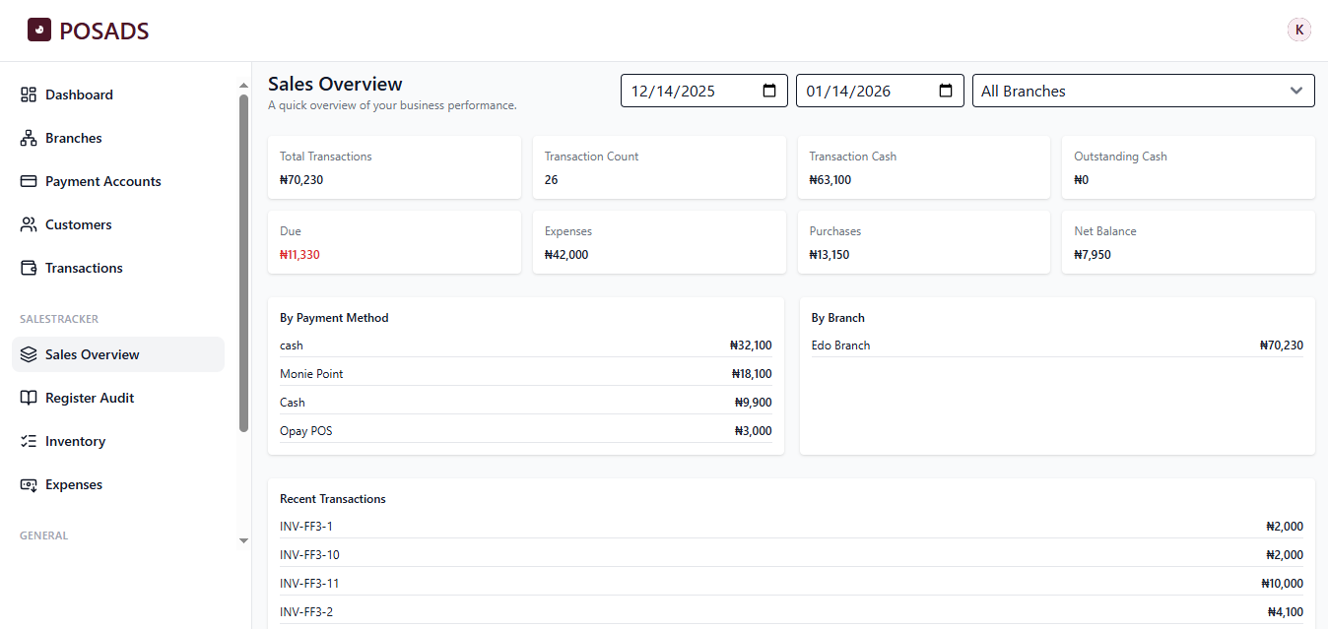Click the POSADS logo icon
This screenshot has width=1328, height=629.
click(38, 30)
